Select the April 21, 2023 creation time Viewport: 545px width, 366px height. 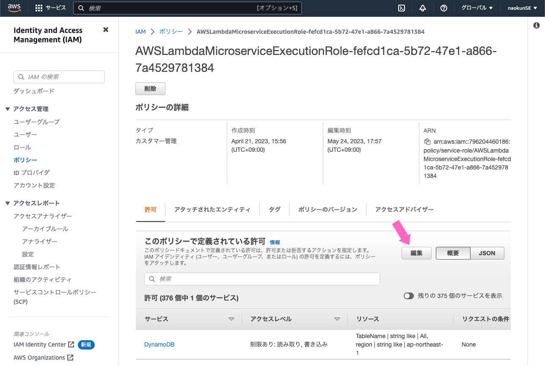point(259,145)
